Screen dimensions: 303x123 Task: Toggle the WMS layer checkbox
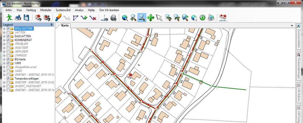pyautogui.click(x=8, y=63)
